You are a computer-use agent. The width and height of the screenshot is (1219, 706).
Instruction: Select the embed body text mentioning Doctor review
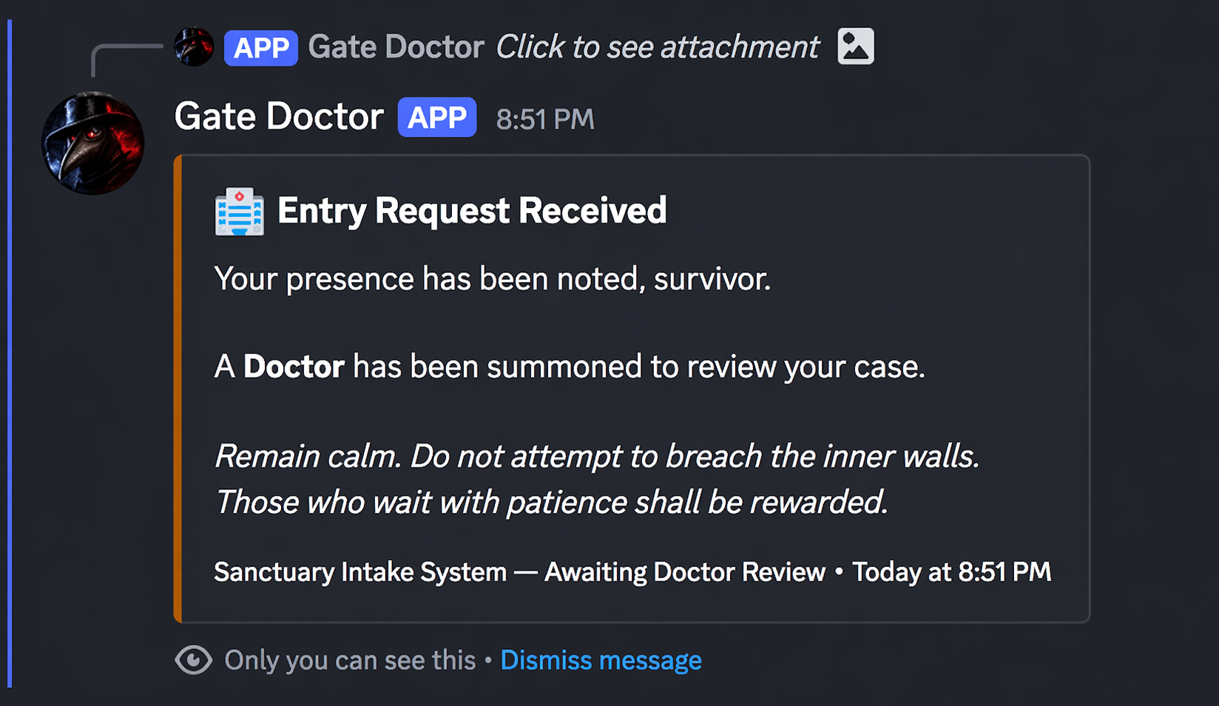point(570,366)
